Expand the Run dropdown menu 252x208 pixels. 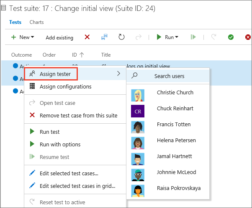point(167,37)
